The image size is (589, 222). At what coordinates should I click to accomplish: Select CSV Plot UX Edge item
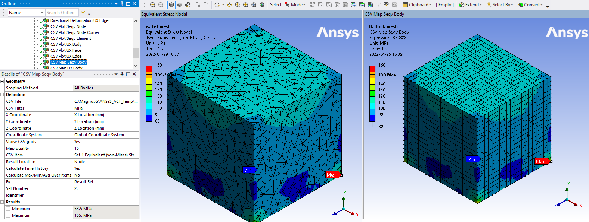pos(66,56)
